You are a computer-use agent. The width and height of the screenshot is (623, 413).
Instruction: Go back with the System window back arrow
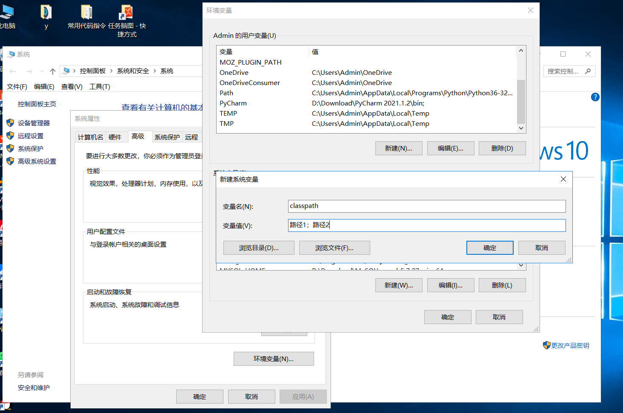[13, 71]
